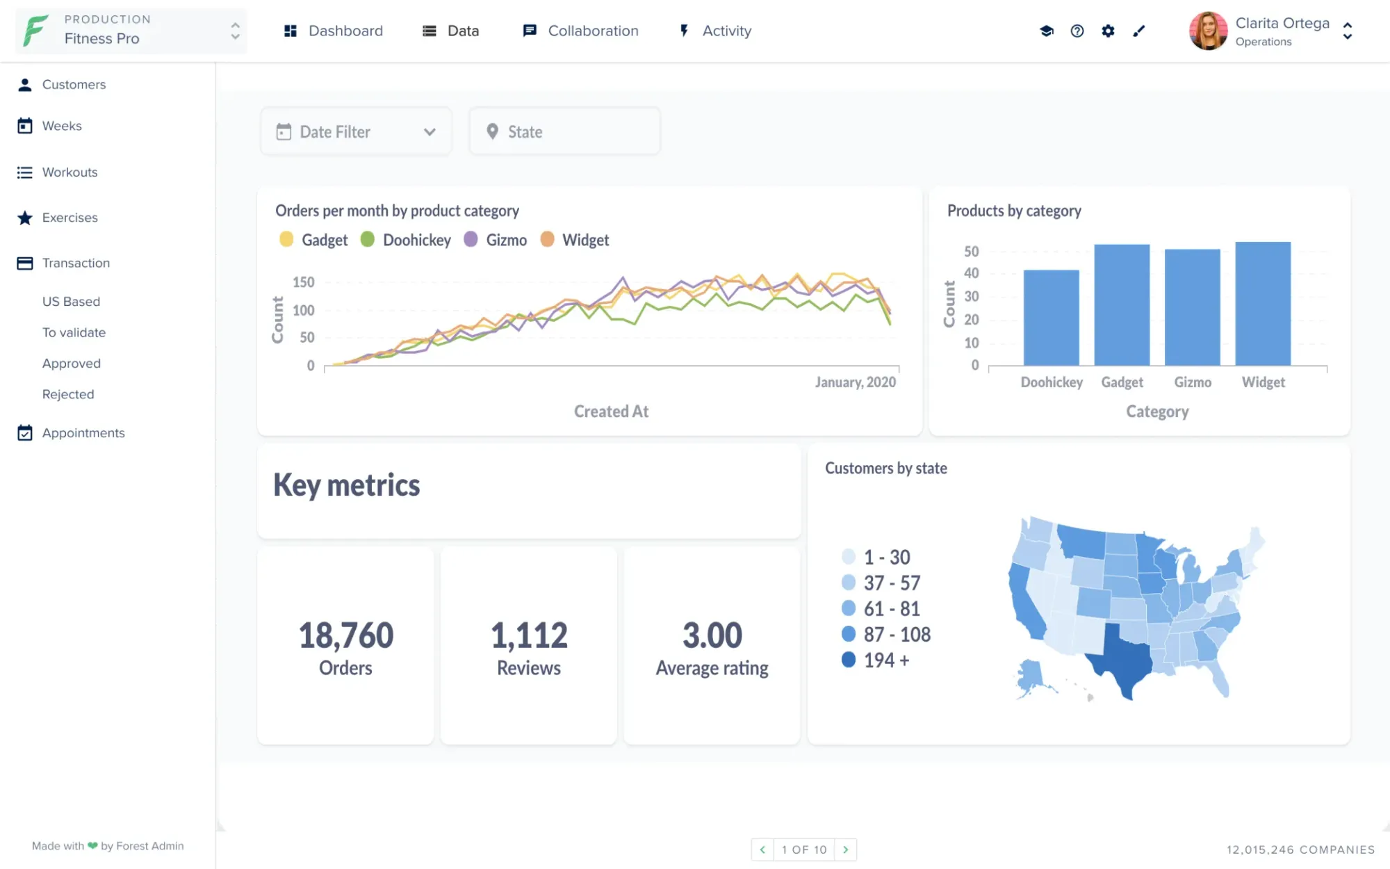Expand the Clarita Ortega user menu arrows

pyautogui.click(x=1347, y=31)
